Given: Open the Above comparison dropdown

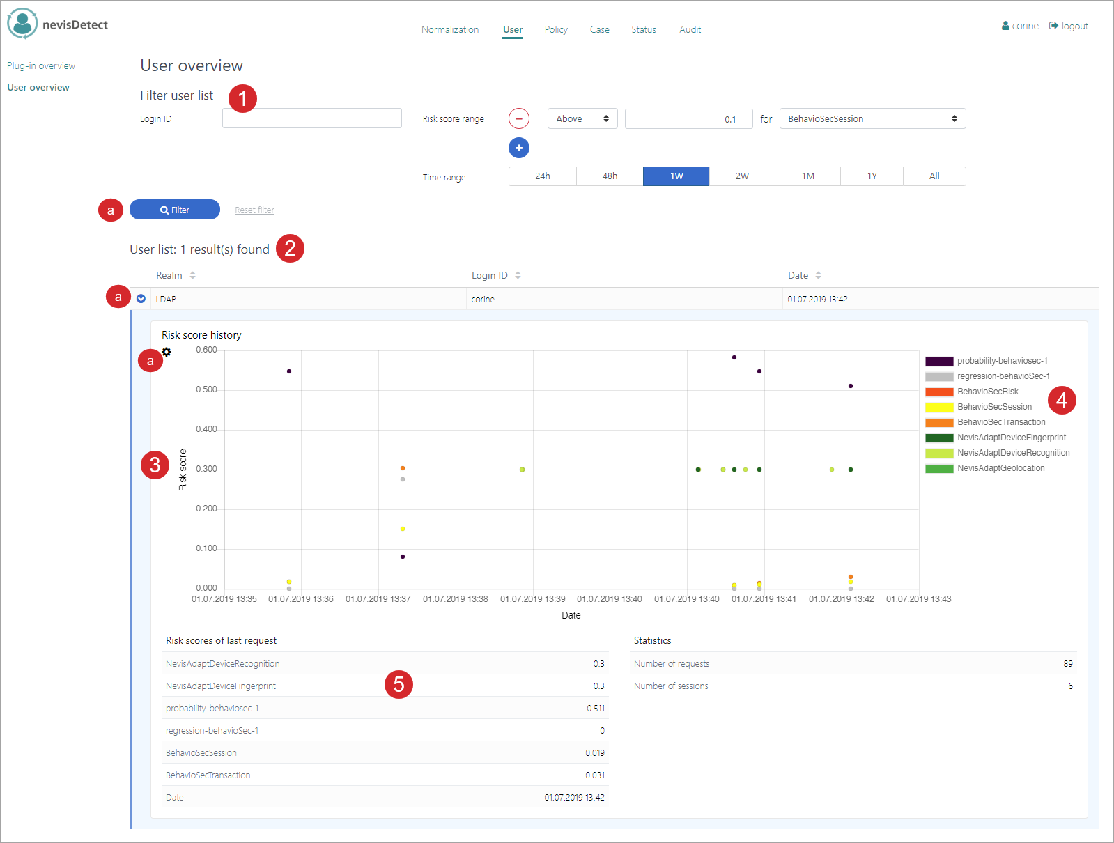Looking at the screenshot, I should tap(582, 118).
